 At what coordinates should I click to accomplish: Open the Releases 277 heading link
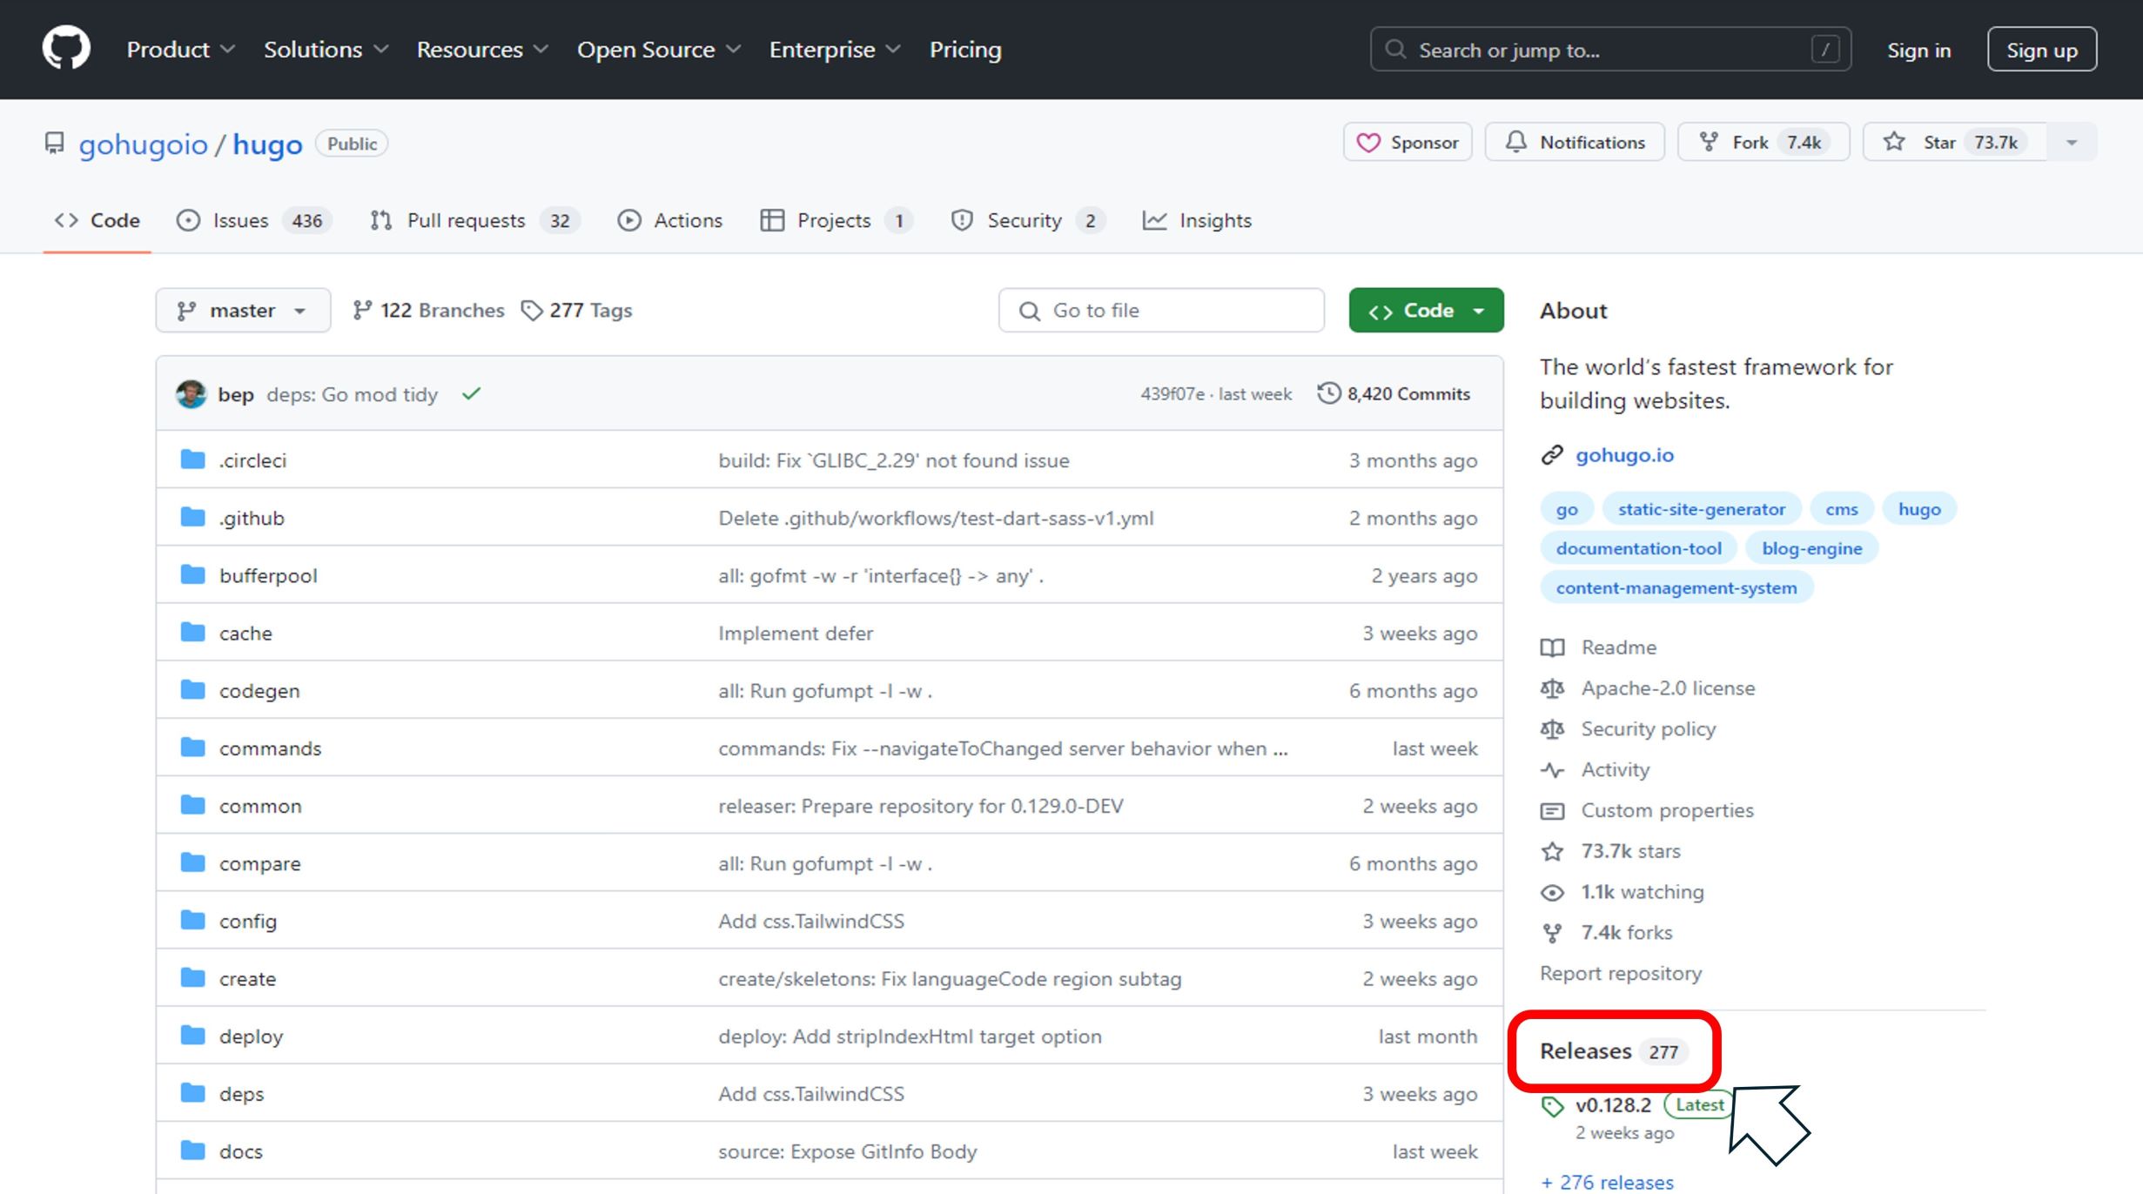pyautogui.click(x=1613, y=1051)
